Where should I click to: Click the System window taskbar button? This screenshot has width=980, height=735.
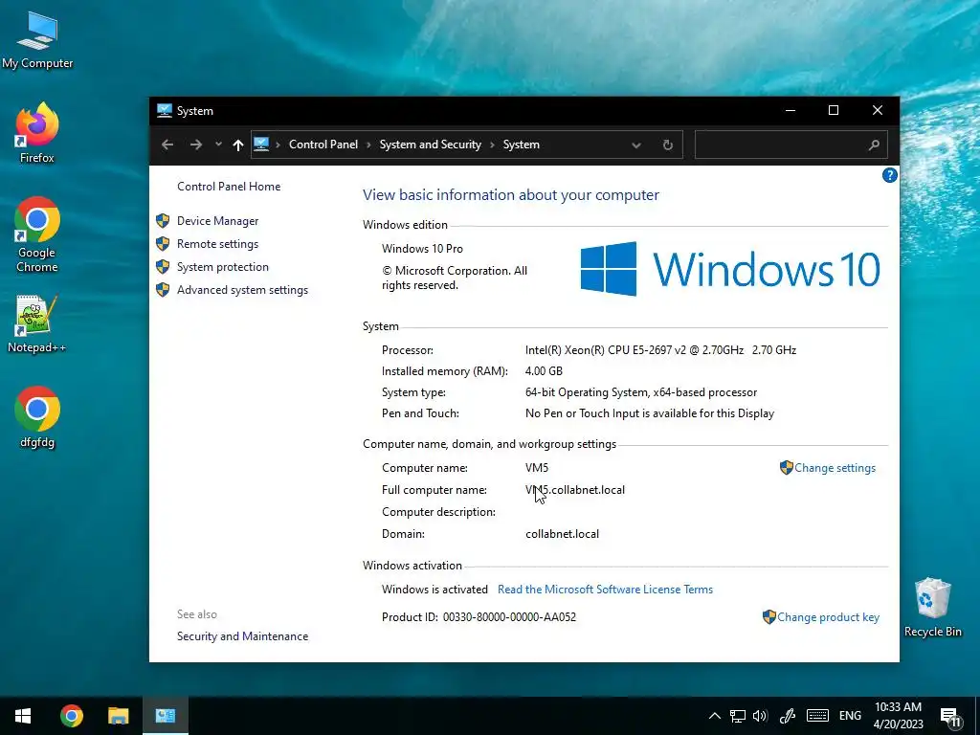pos(165,716)
